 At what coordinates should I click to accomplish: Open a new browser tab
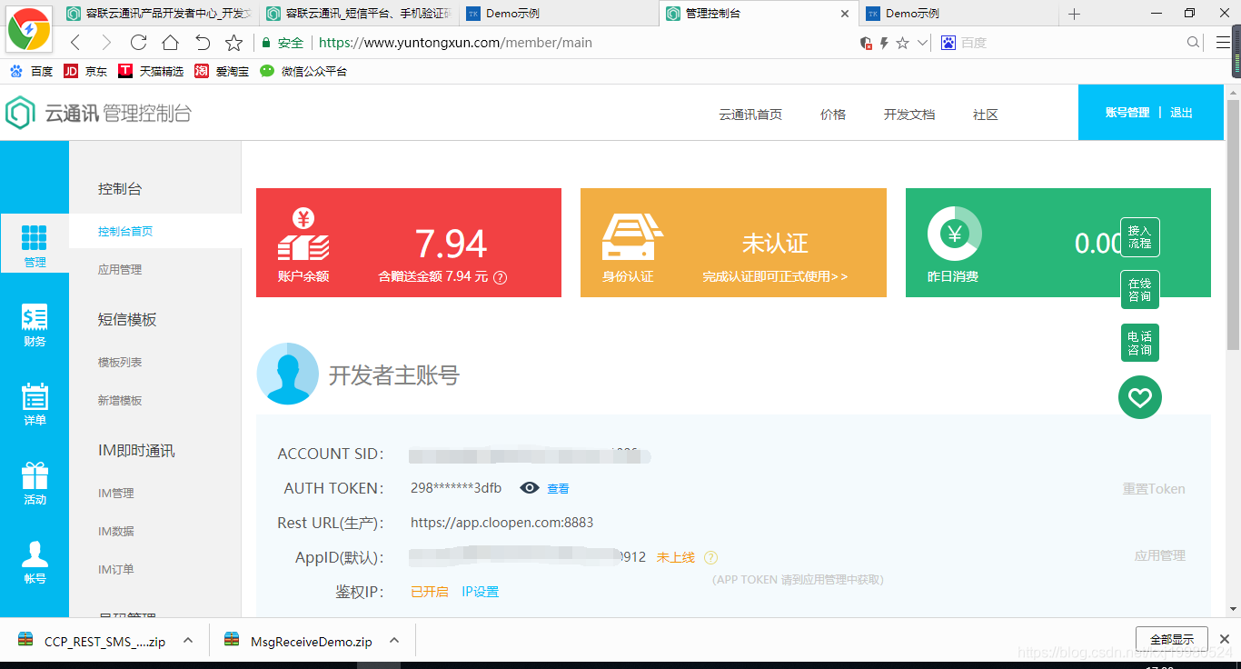tap(1075, 14)
